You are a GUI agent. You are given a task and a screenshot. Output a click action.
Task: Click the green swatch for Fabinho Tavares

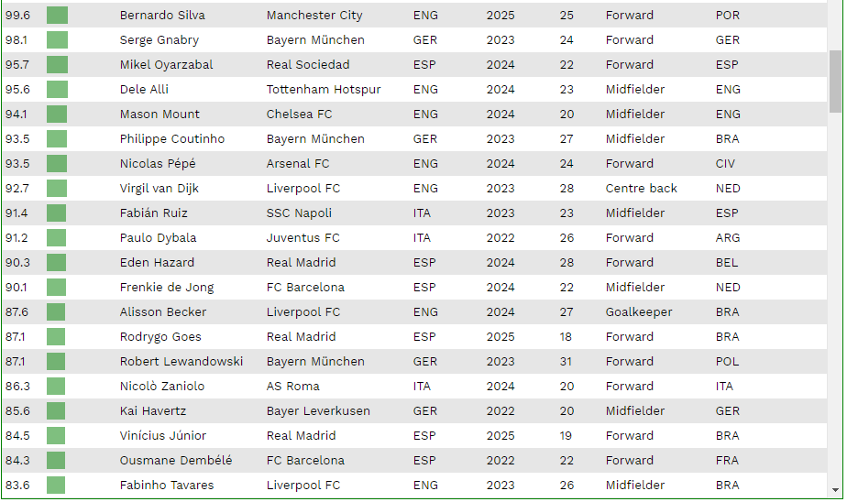[x=56, y=485]
